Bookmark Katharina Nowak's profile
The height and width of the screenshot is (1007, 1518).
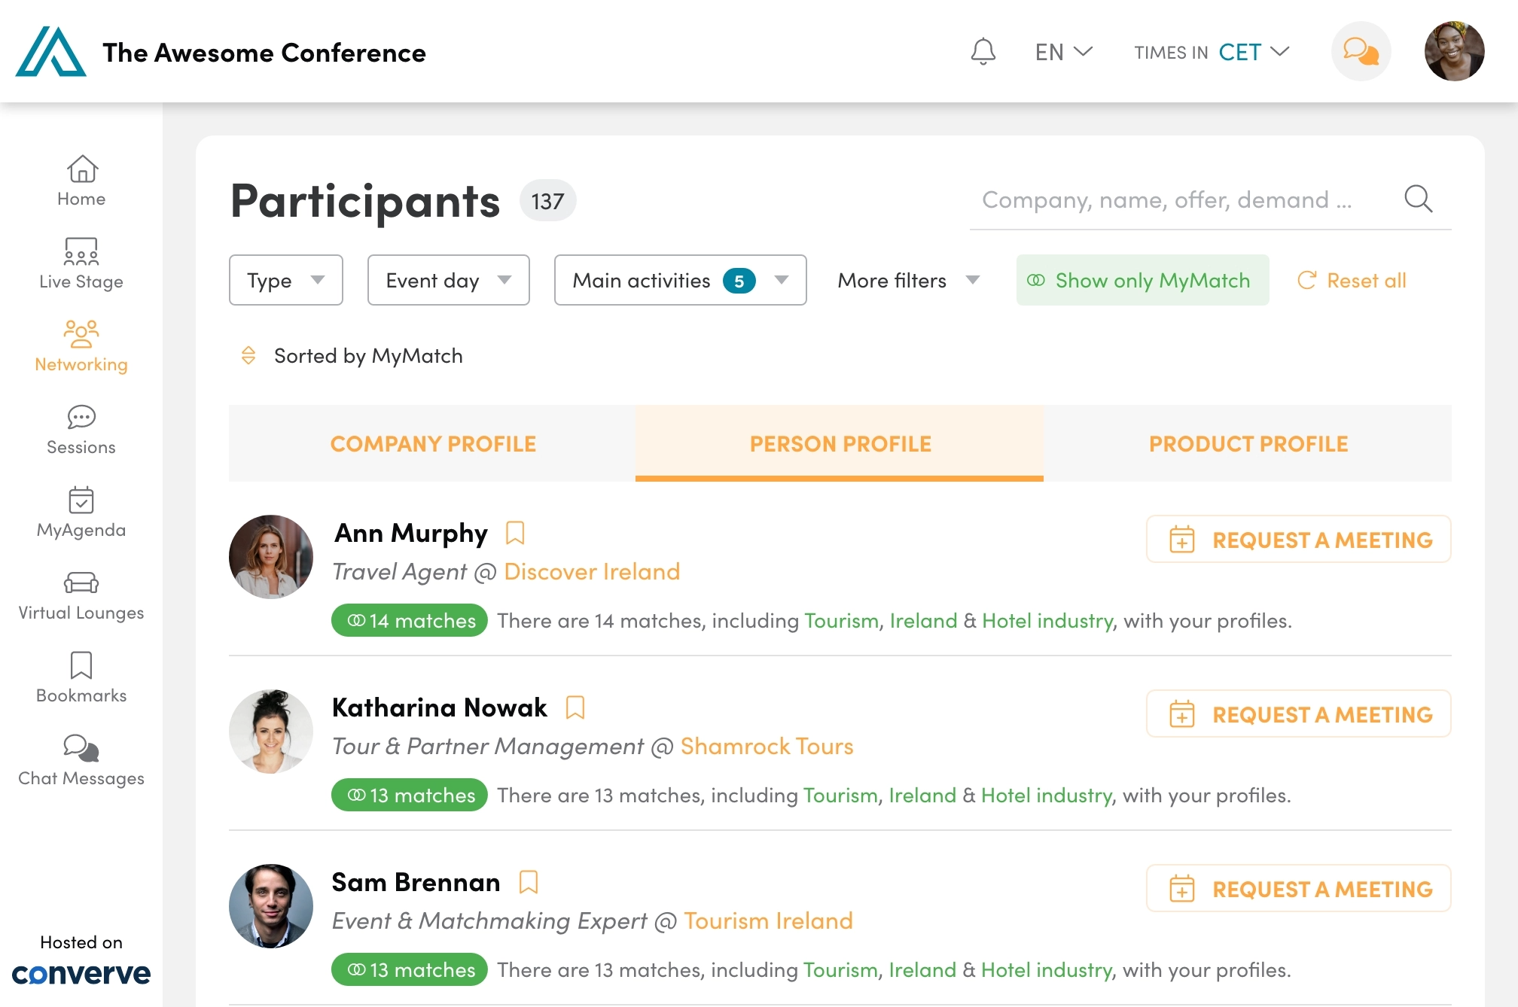pos(575,707)
